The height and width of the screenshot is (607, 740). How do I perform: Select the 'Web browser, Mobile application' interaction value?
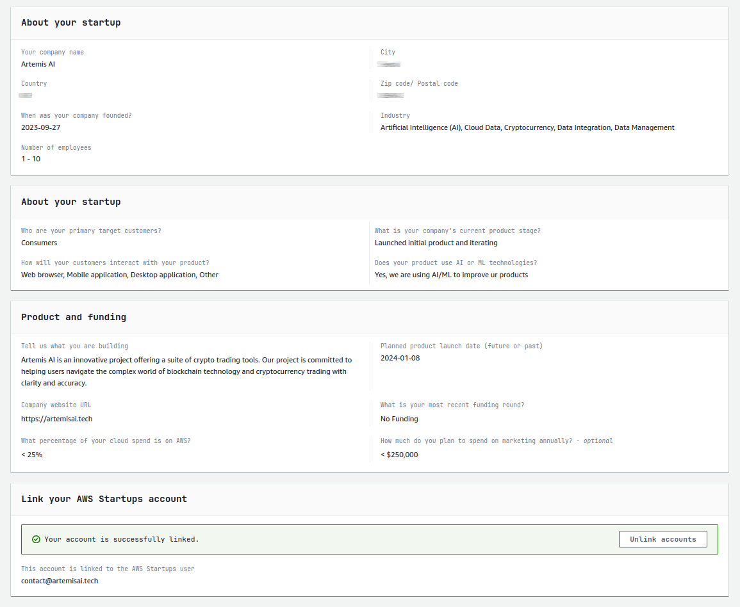click(119, 275)
